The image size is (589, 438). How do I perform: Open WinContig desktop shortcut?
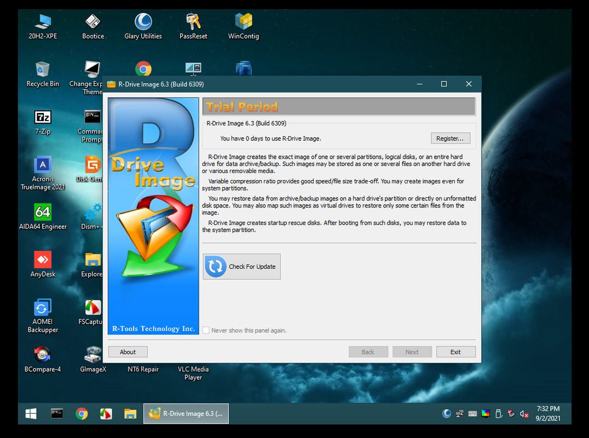tap(244, 26)
